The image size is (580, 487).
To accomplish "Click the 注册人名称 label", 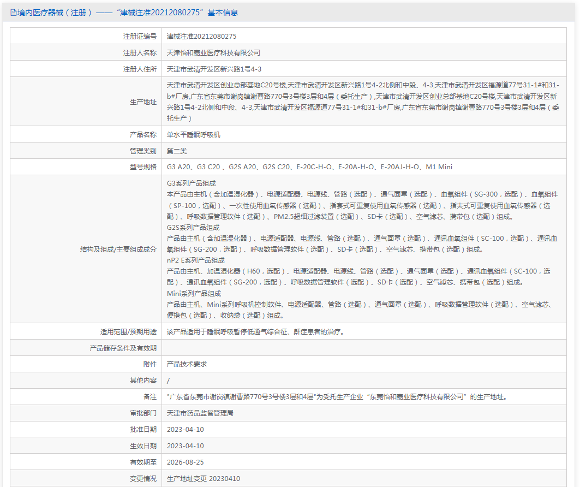I will coord(140,52).
